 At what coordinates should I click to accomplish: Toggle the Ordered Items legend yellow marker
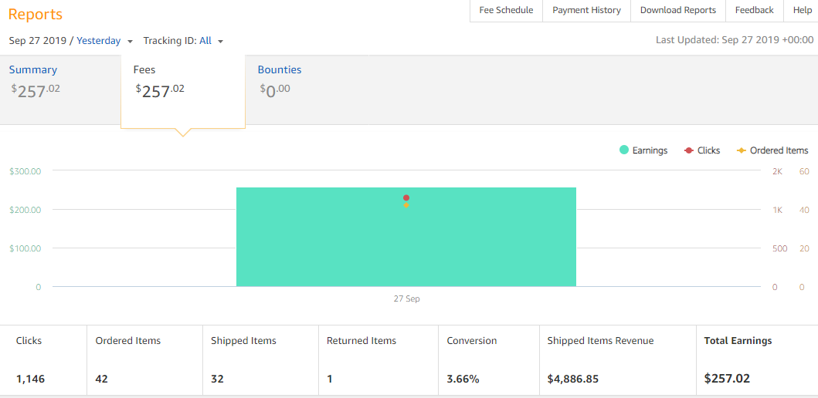click(741, 150)
